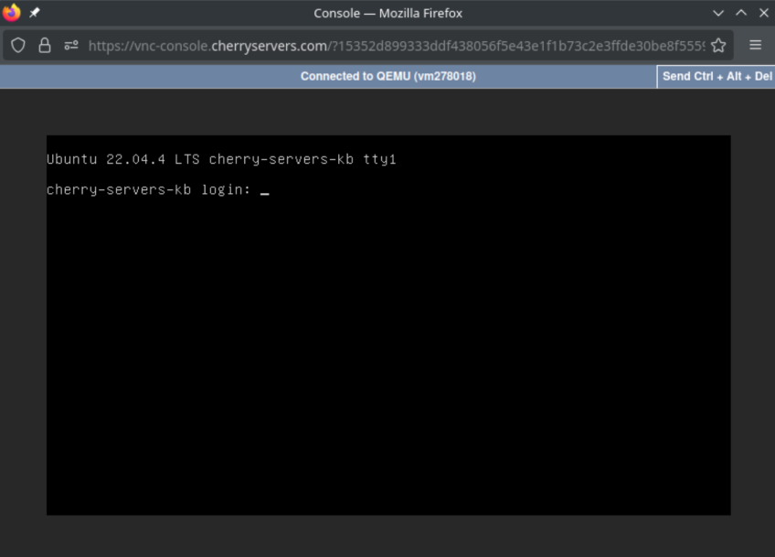Screen dimensions: 775x557
Task: Click the cherry-servers-kb login prompt
Action: coord(148,190)
